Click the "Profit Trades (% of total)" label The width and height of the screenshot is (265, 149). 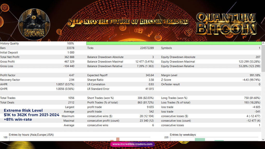(x=102, y=102)
